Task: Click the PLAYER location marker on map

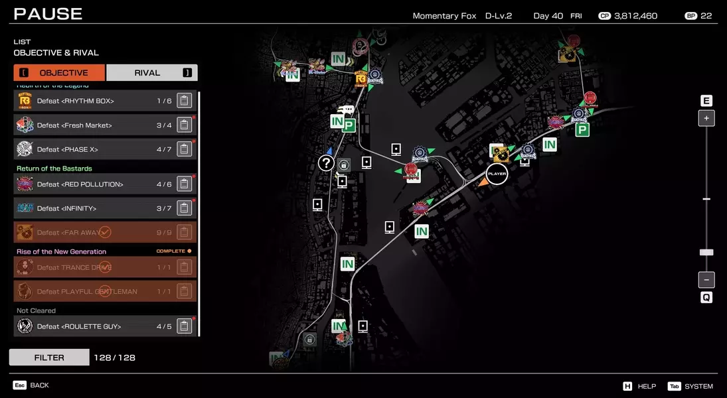Action: click(x=497, y=174)
